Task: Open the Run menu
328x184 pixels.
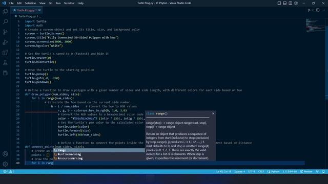Action: (58, 3)
